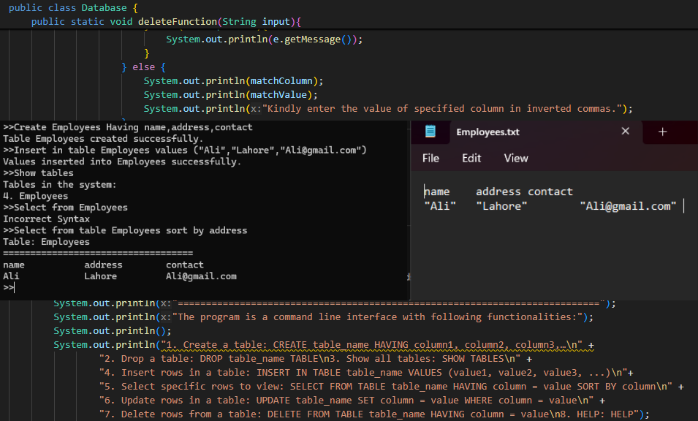Click "Tables in the system:" in the terminal
698x421 pixels.
(60, 185)
